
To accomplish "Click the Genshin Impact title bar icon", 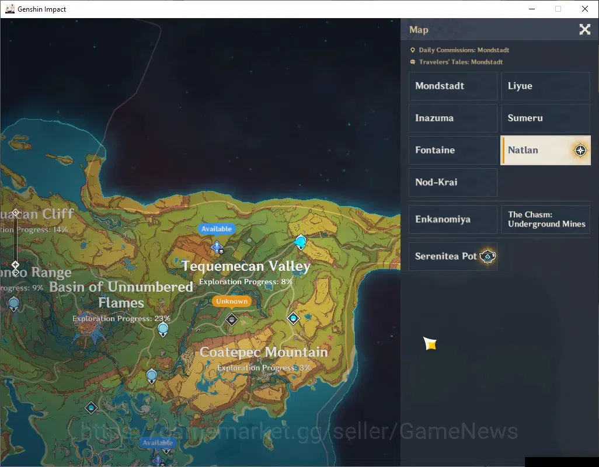I will (10, 9).
